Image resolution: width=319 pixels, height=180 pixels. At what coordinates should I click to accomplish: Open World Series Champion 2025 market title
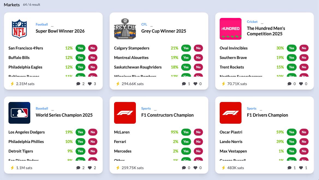pos(64,115)
